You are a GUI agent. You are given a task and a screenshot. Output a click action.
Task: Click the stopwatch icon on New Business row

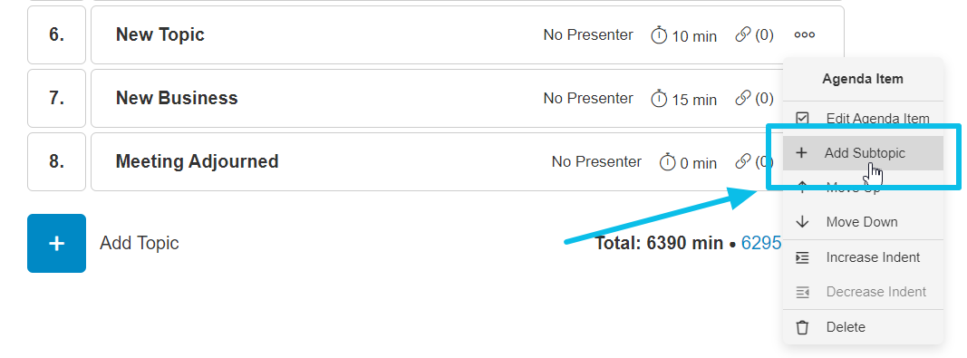659,99
